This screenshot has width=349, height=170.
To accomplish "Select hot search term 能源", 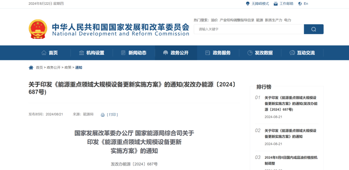I will click(x=259, y=20).
